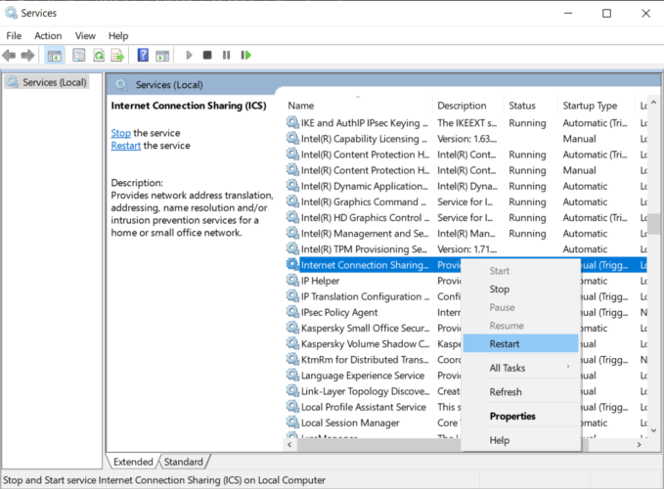The image size is (664, 489).
Task: Click the horizontal scrollbar left arrow
Action: point(289,445)
